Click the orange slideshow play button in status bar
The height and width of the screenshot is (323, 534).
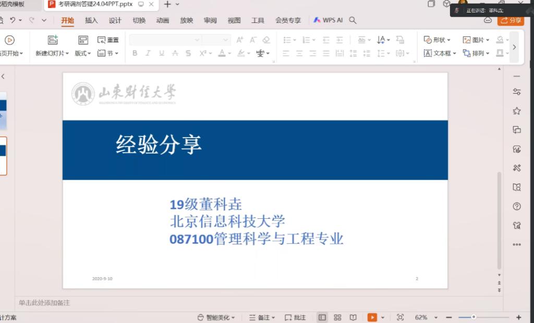[372, 317]
